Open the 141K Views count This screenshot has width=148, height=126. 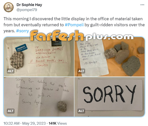click(x=58, y=123)
